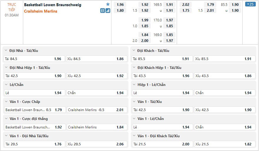Click the Basketball Lowen Braunschweig team name
The height and width of the screenshot is (151, 259).
(53, 5)
